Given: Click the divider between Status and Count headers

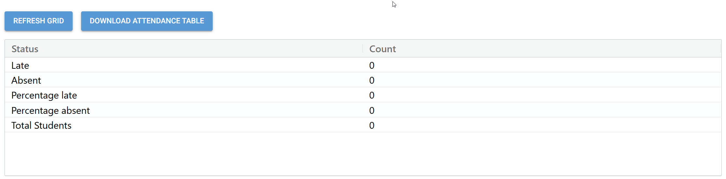Looking at the screenshot, I should pos(363,49).
